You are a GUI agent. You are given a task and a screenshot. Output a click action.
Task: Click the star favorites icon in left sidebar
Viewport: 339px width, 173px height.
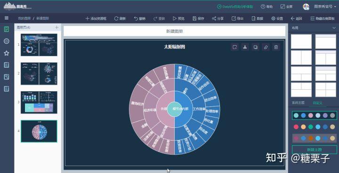[7, 53]
